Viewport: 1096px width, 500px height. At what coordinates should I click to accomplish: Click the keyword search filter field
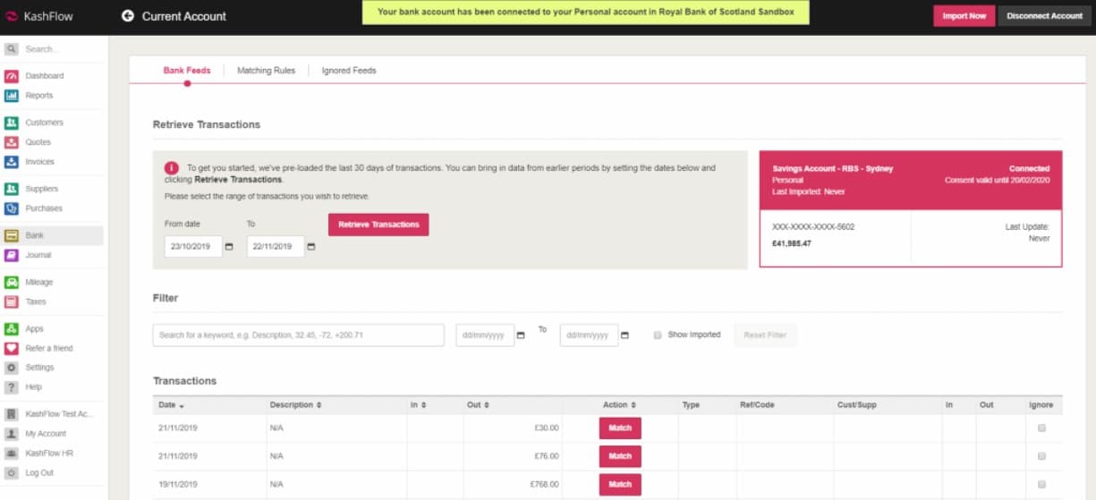[298, 335]
